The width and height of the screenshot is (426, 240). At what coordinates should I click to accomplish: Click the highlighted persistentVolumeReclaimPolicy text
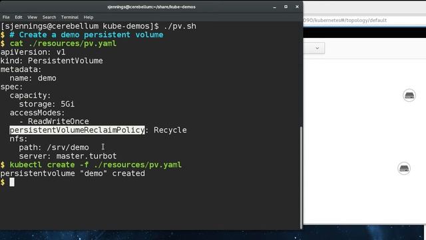pyautogui.click(x=77, y=130)
